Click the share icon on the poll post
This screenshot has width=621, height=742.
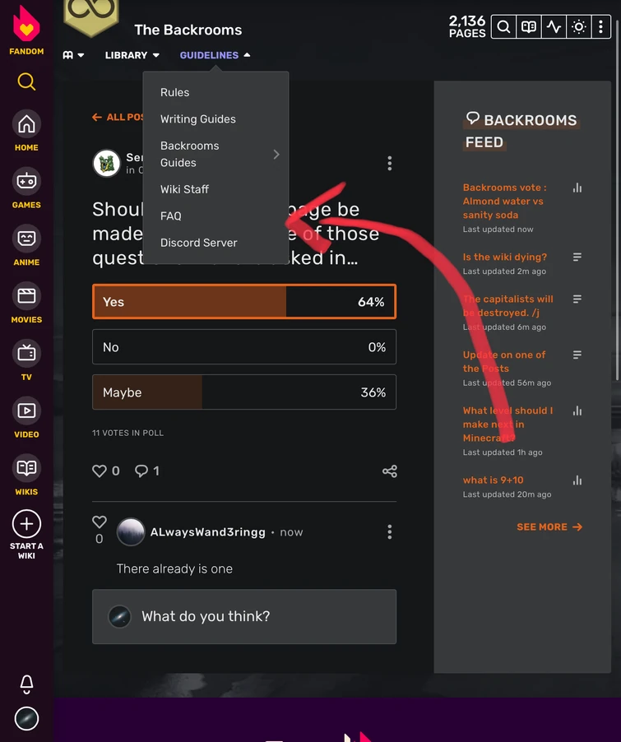390,471
